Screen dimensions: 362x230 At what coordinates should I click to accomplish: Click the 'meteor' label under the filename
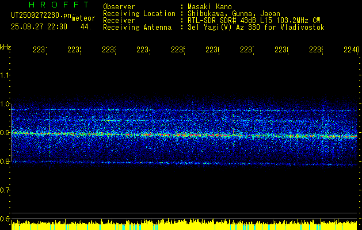pos(83,18)
